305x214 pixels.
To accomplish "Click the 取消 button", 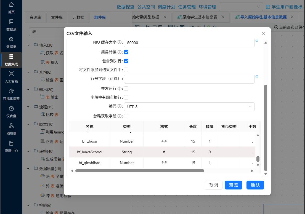I will (214, 185).
